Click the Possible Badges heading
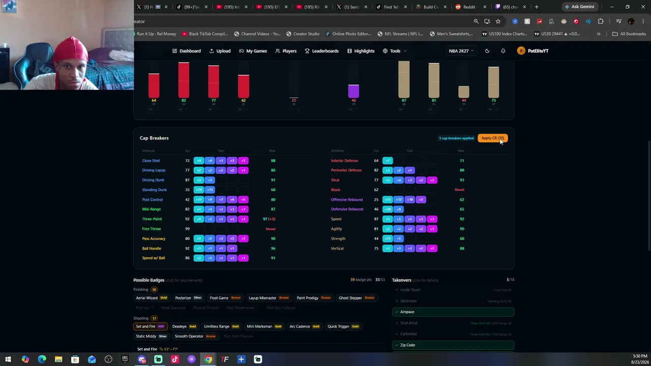The width and height of the screenshot is (651, 366). pyautogui.click(x=149, y=280)
